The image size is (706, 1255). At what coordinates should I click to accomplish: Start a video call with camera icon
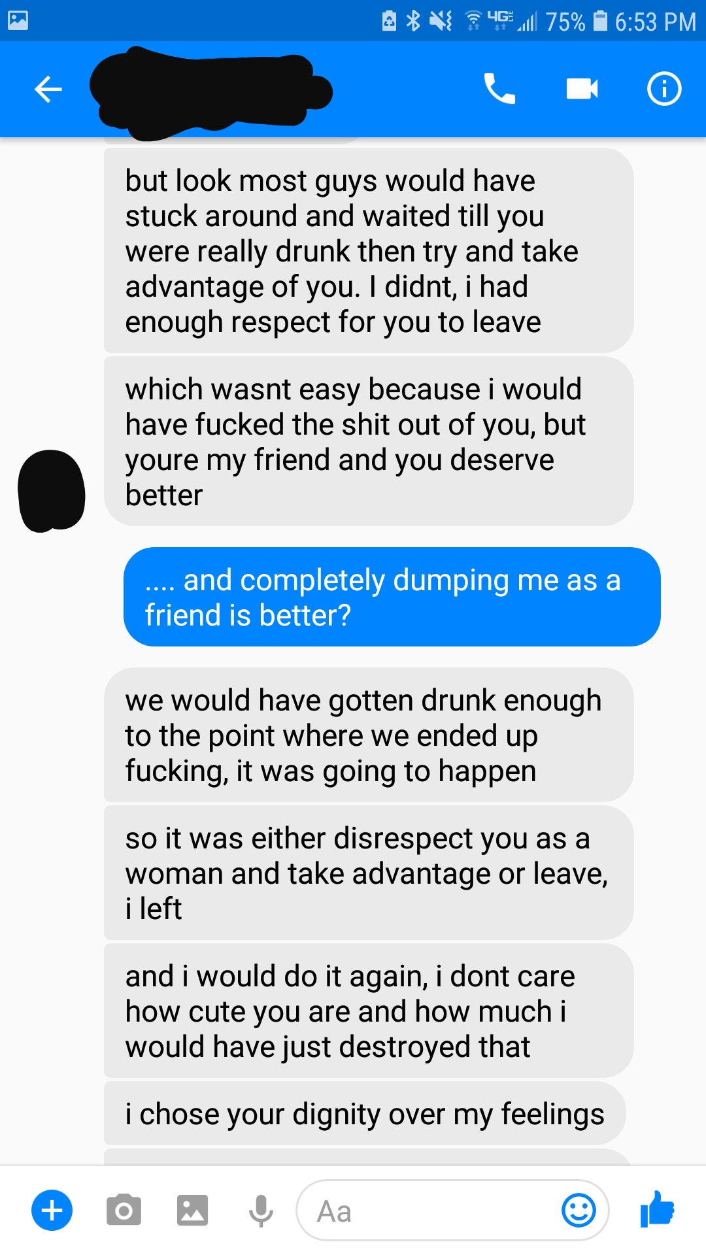(x=582, y=89)
